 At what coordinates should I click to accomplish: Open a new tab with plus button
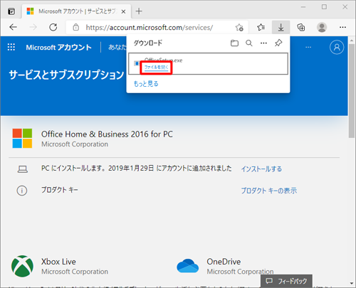[139, 11]
